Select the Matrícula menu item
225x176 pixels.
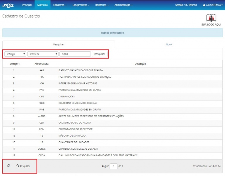click(x=42, y=5)
